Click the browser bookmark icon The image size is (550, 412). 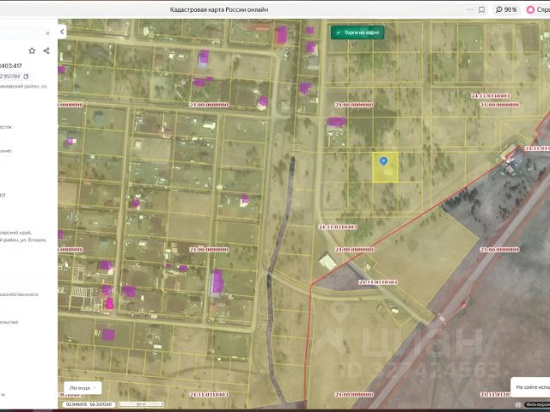pyautogui.click(x=481, y=9)
